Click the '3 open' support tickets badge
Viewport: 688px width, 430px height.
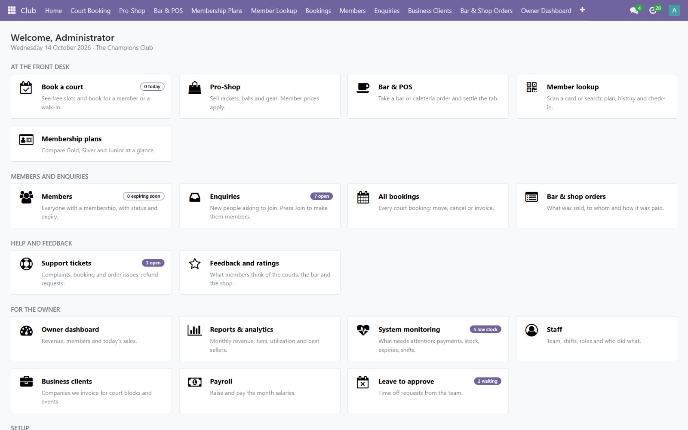pyautogui.click(x=153, y=263)
